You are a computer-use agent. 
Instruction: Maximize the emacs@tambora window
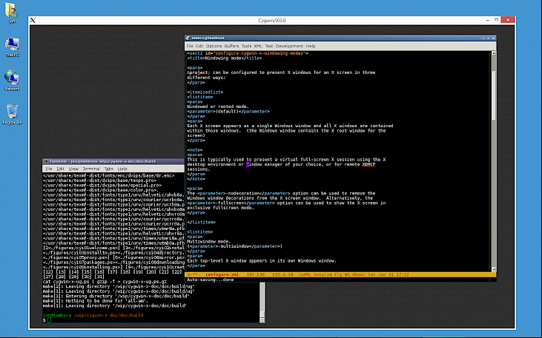[x=489, y=38]
